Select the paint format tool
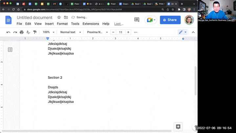Viewport: 236px width, 133px height. pyautogui.click(x=35, y=32)
